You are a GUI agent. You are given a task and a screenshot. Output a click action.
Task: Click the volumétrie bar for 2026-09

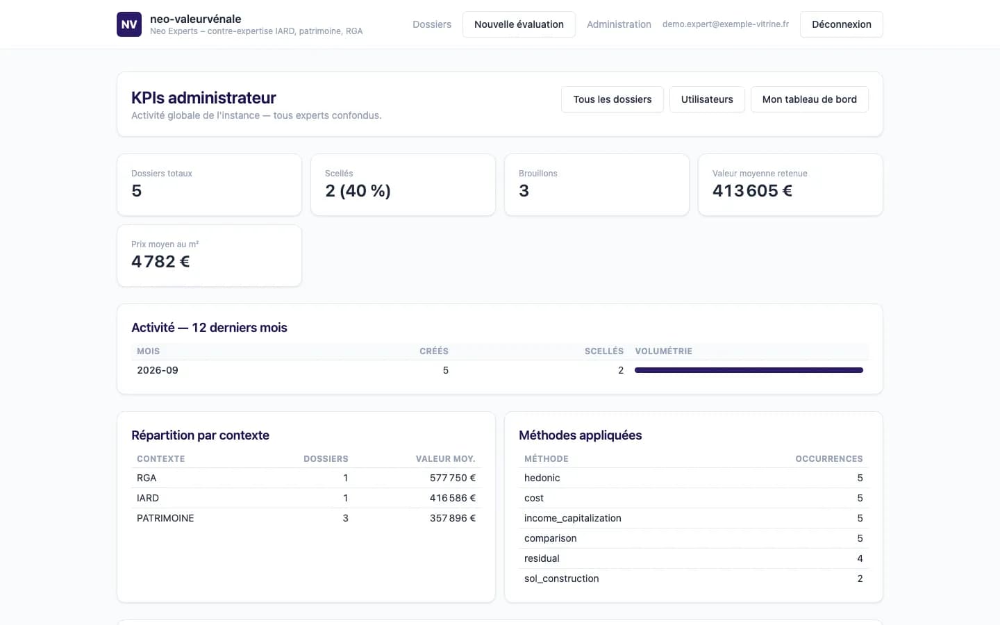pyautogui.click(x=749, y=370)
